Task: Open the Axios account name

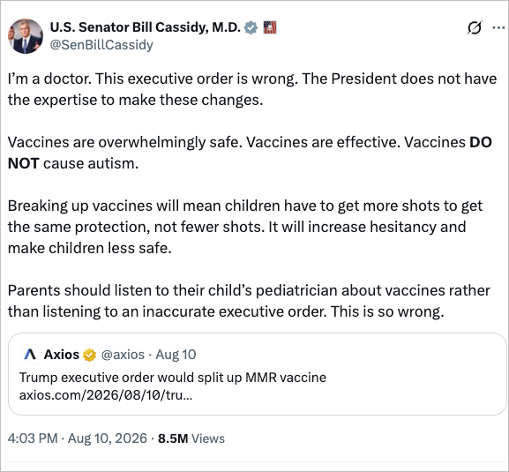Action: 62,355
